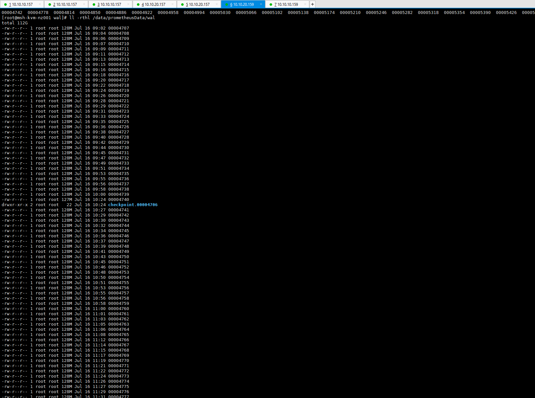Viewport: 535px width, 398px height.
Task: Click the new tab plus button
Action: point(312,4)
